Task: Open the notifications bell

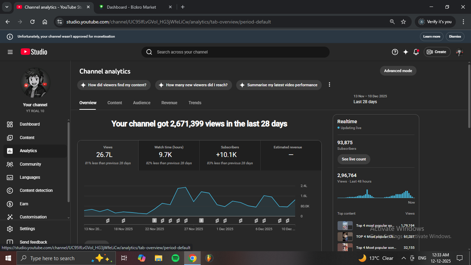Action: point(416,52)
